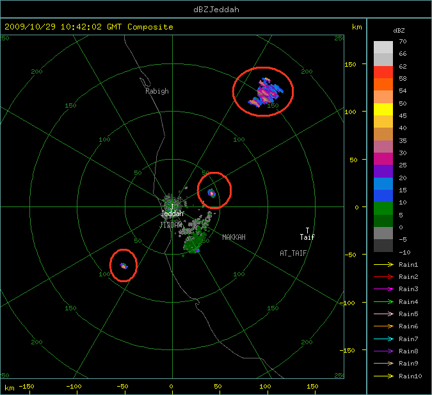Viewport: 432px width, 395px height.
Task: Click legend value 70 on color scale
Action: point(403,42)
